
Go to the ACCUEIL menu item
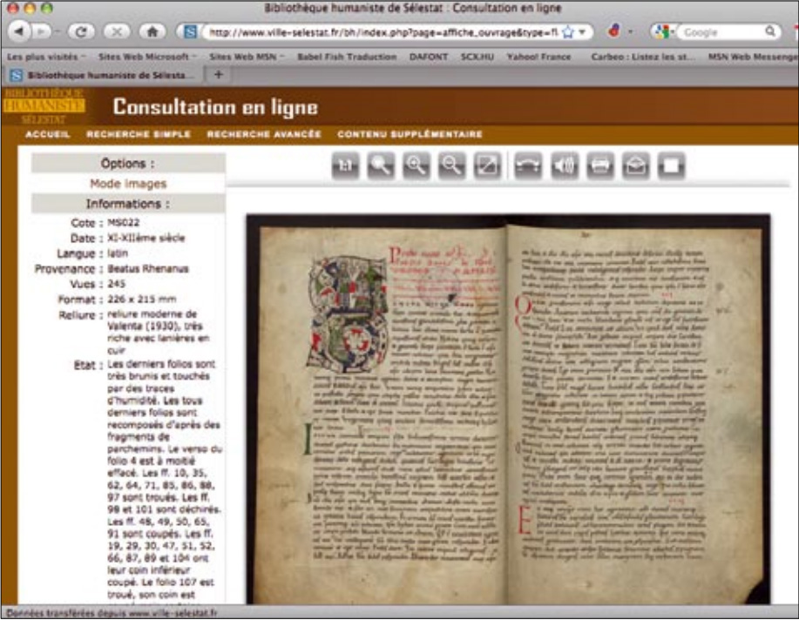click(x=47, y=134)
